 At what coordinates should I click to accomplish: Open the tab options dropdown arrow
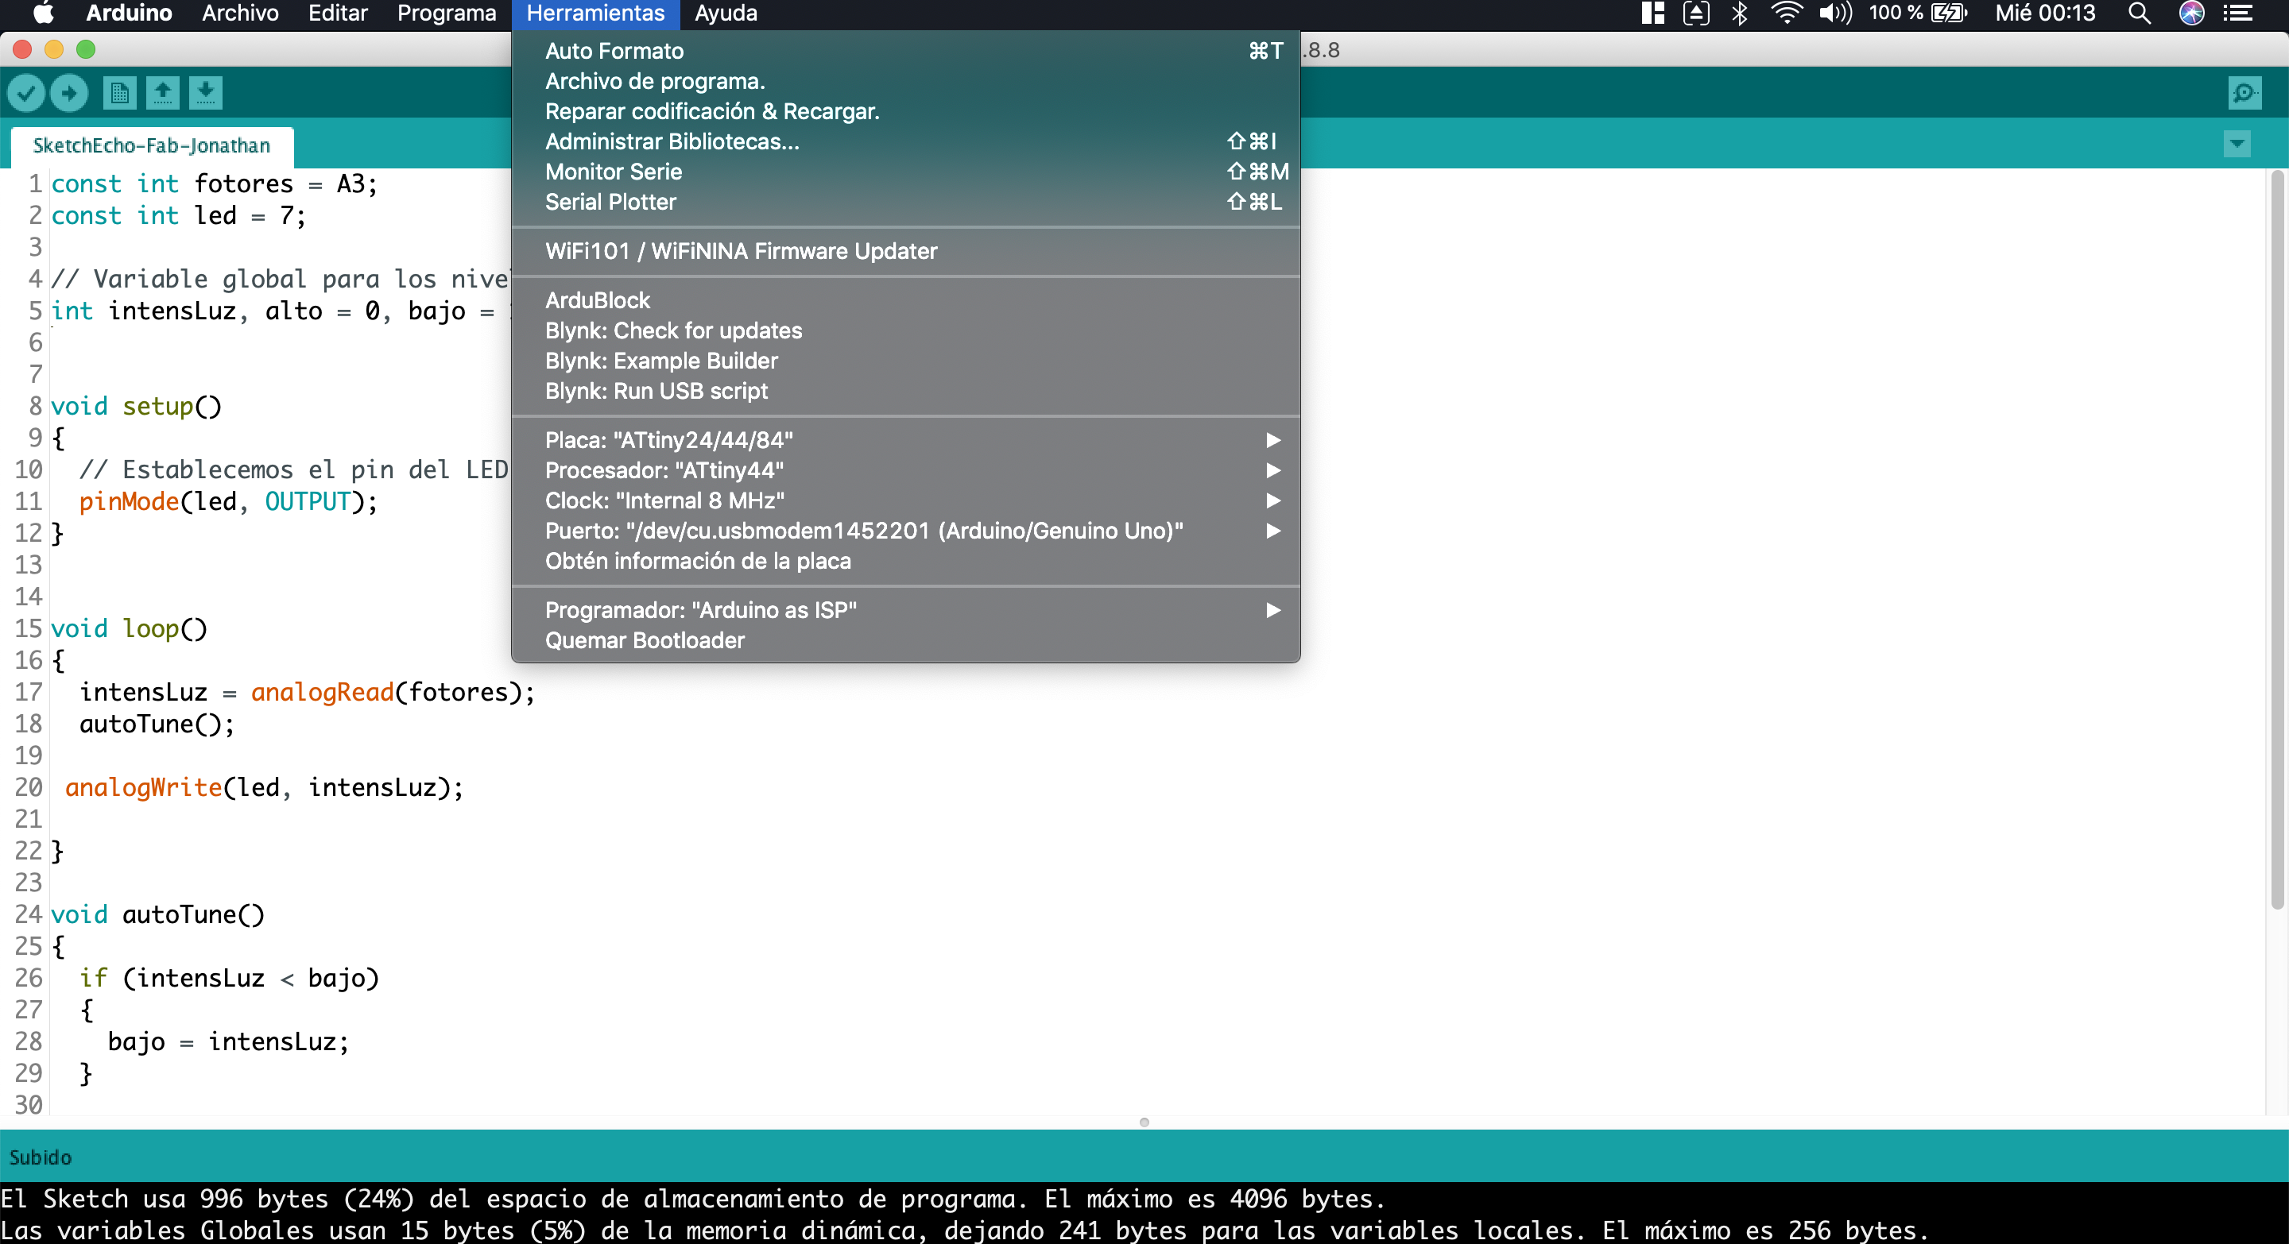[2237, 143]
